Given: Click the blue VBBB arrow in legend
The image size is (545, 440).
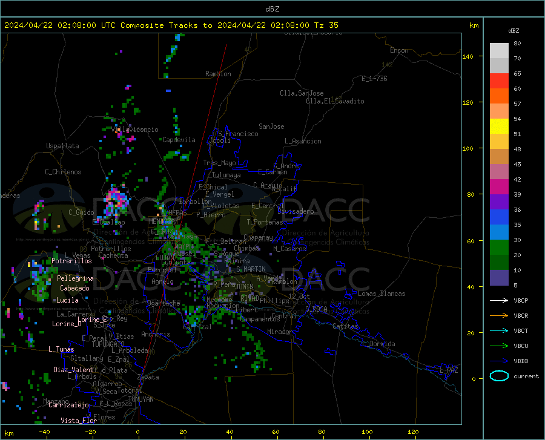Looking at the screenshot, I should pyautogui.click(x=499, y=361).
